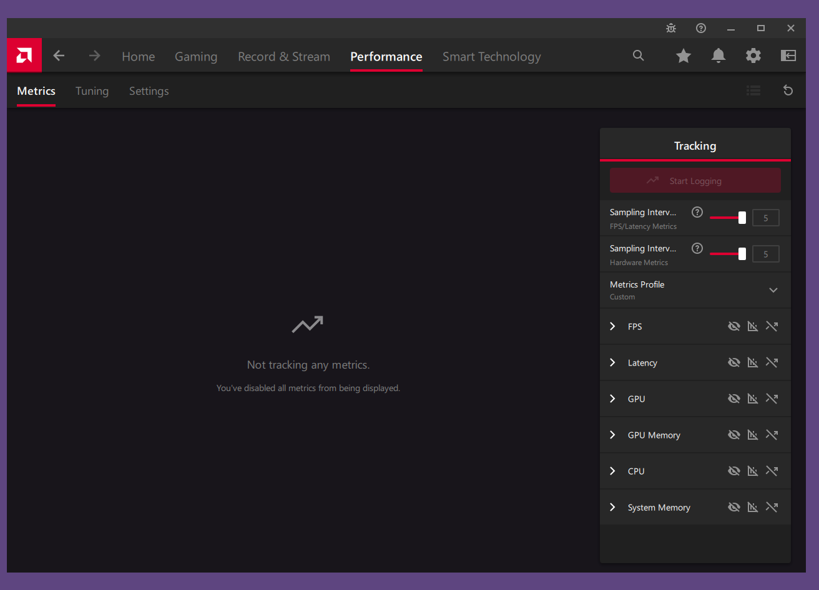Open the Home tab
This screenshot has height=590, width=819.
coord(139,56)
